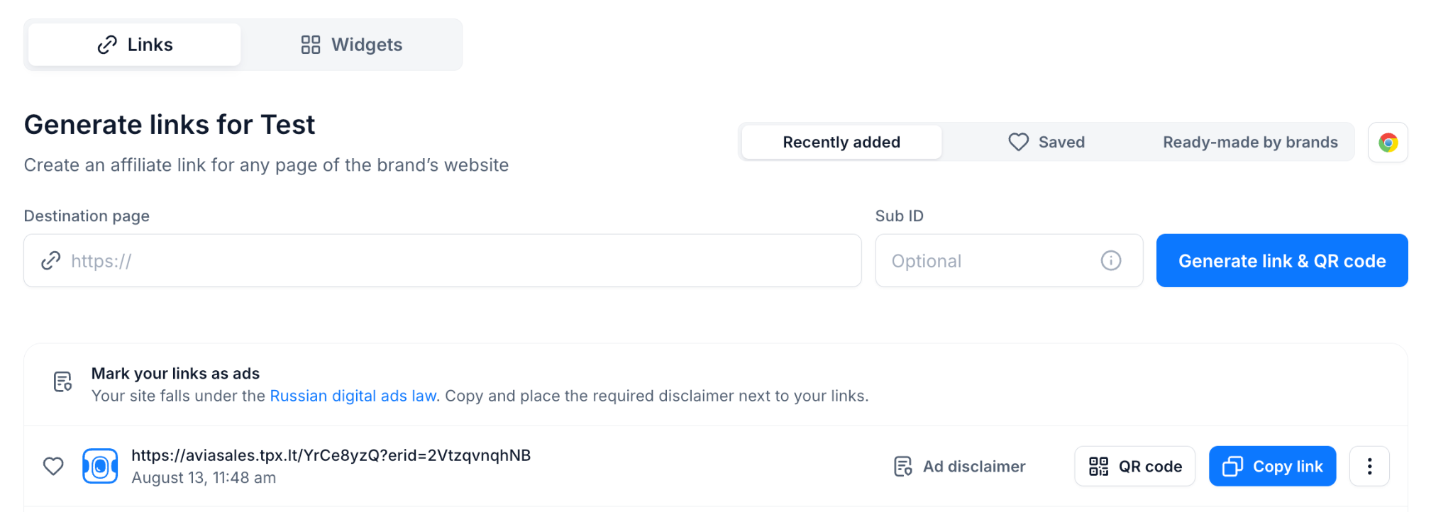Click the heart icon on Saved filter
This screenshot has width=1453, height=512.
point(1019,142)
